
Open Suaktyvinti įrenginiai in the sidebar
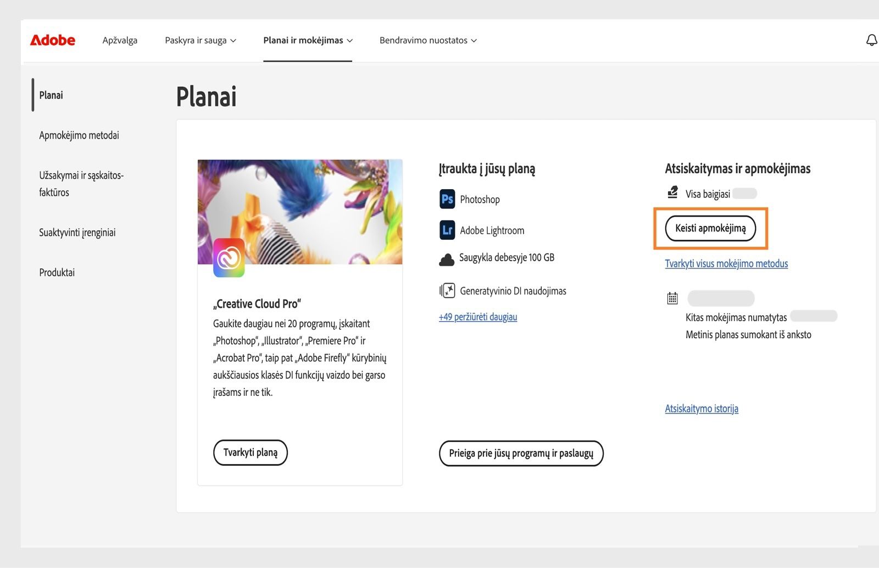pos(77,233)
